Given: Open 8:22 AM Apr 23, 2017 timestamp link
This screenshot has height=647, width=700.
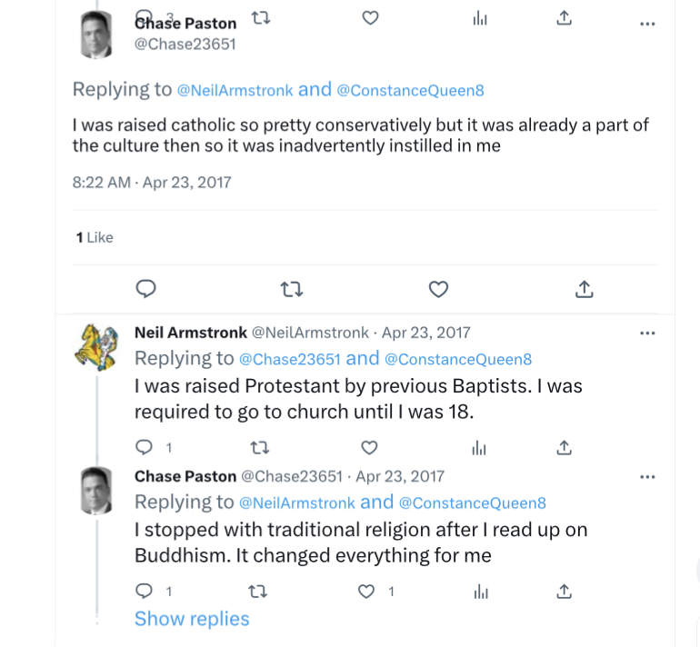Looking at the screenshot, I should (152, 182).
